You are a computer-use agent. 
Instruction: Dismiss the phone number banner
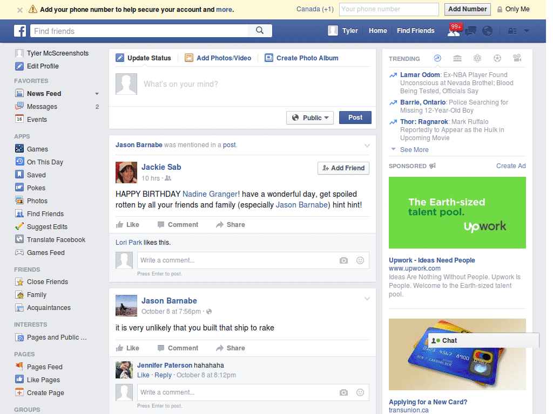coord(20,10)
